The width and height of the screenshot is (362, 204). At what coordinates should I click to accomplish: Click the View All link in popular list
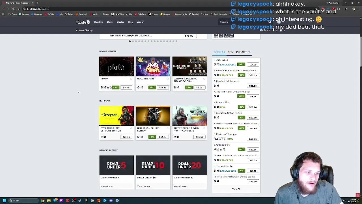coord(236,189)
